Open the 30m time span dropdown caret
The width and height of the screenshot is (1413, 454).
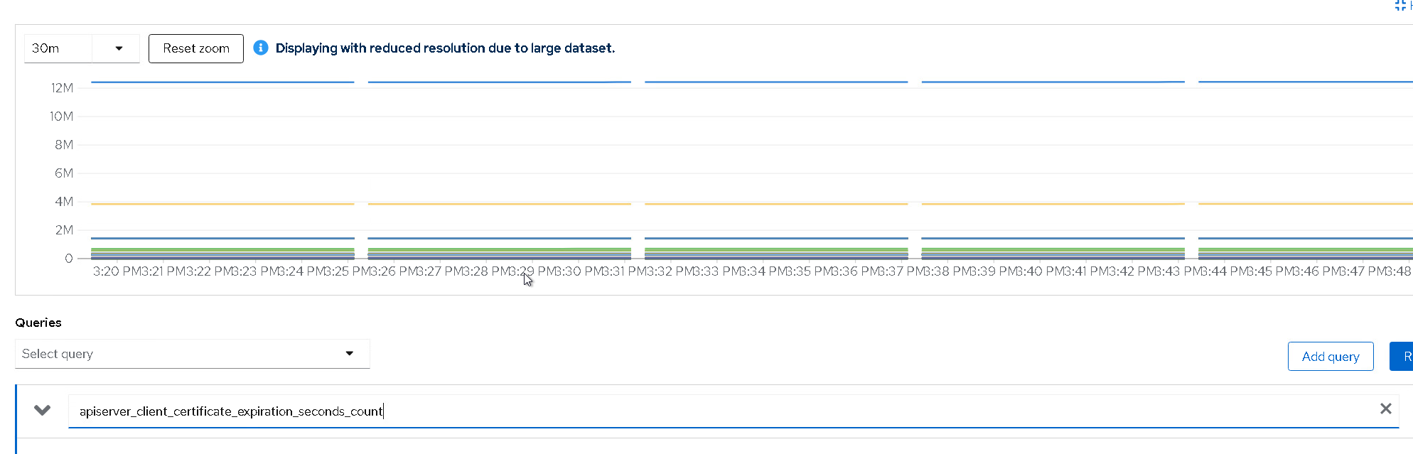point(119,48)
